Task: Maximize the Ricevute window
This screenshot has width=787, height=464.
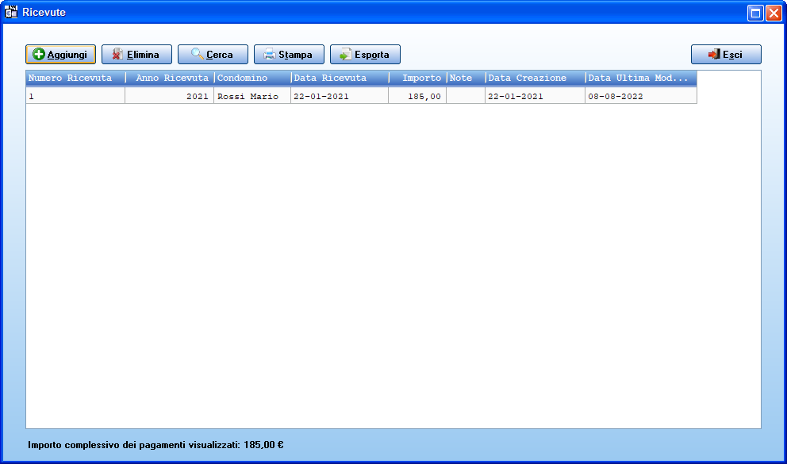Action: pos(755,13)
